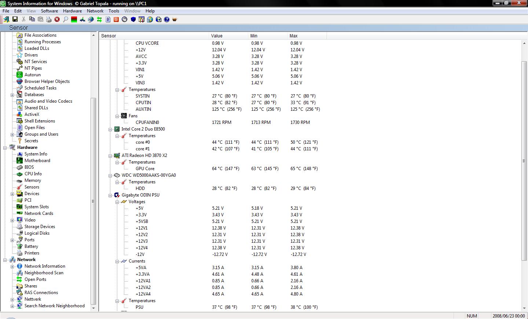Click the blue shield toolbar icon
The height and width of the screenshot is (319, 528).
pyautogui.click(x=133, y=19)
